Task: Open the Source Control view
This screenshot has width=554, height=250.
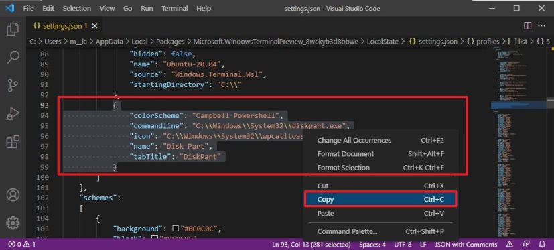Action: pyautogui.click(x=13, y=86)
